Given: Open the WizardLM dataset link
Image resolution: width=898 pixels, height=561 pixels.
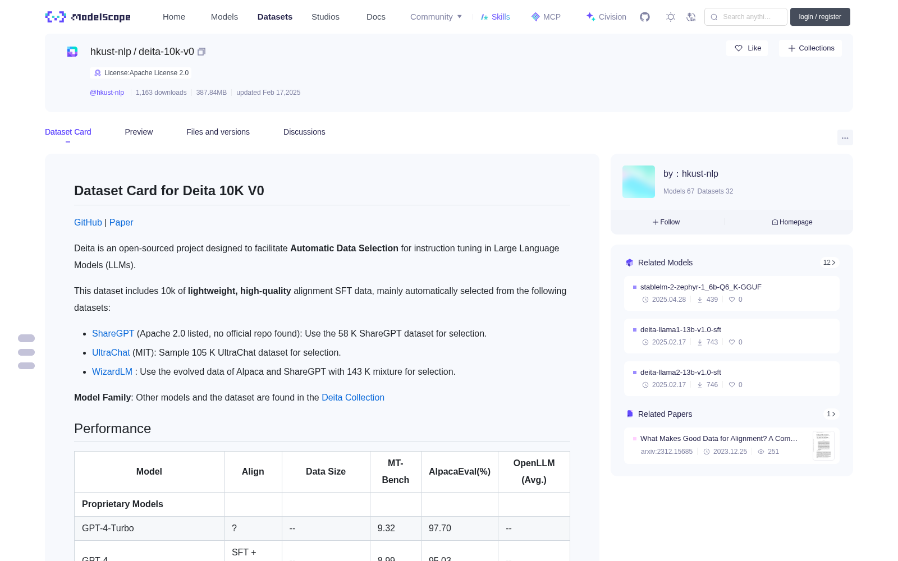Looking at the screenshot, I should point(112,371).
